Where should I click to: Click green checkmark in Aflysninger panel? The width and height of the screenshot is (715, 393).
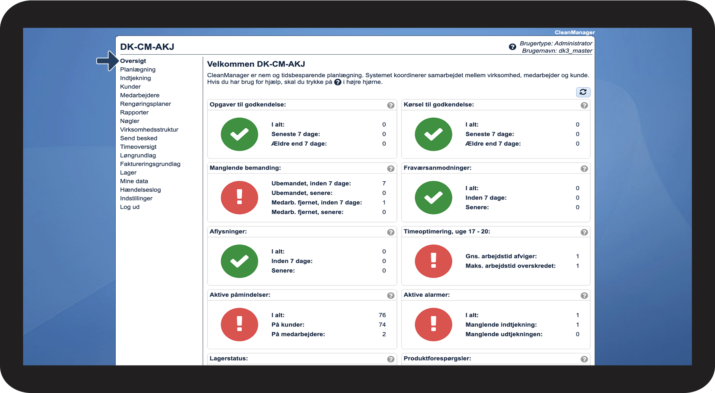(x=239, y=261)
